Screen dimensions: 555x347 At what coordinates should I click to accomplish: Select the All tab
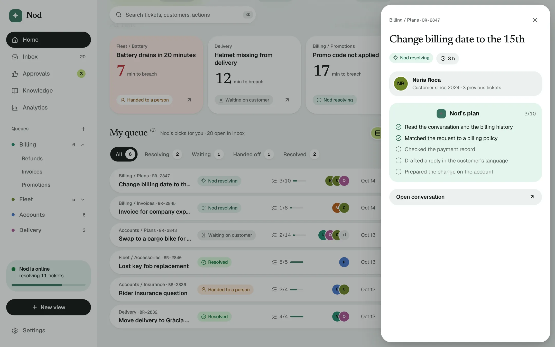pos(124,154)
